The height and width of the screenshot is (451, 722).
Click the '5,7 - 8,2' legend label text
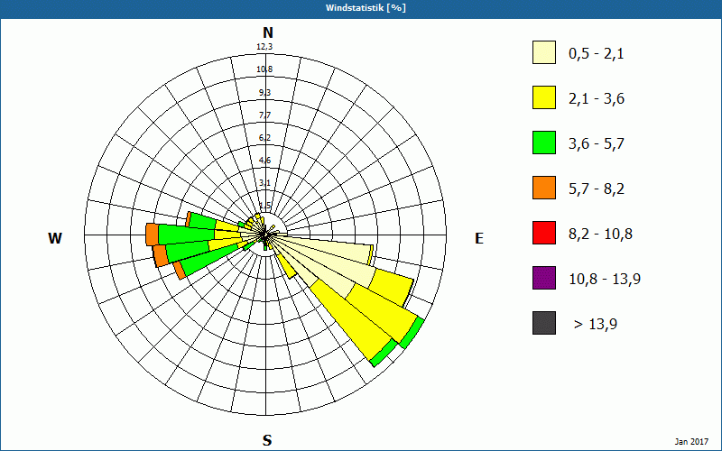[x=597, y=189]
